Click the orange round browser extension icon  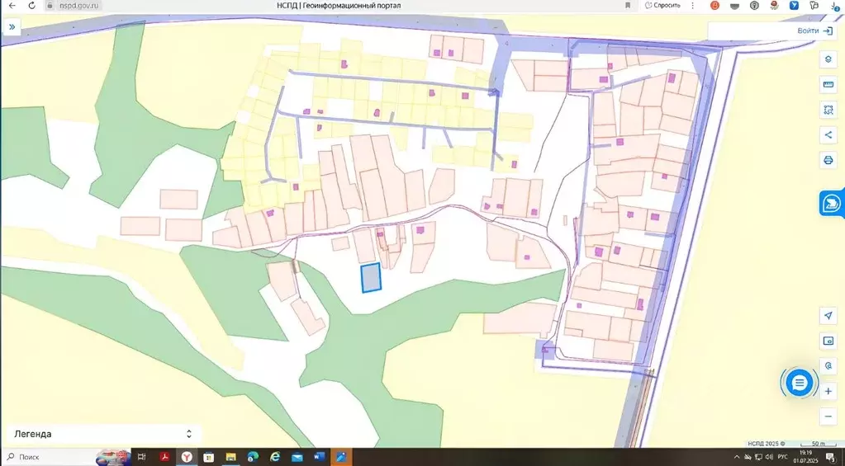click(714, 6)
